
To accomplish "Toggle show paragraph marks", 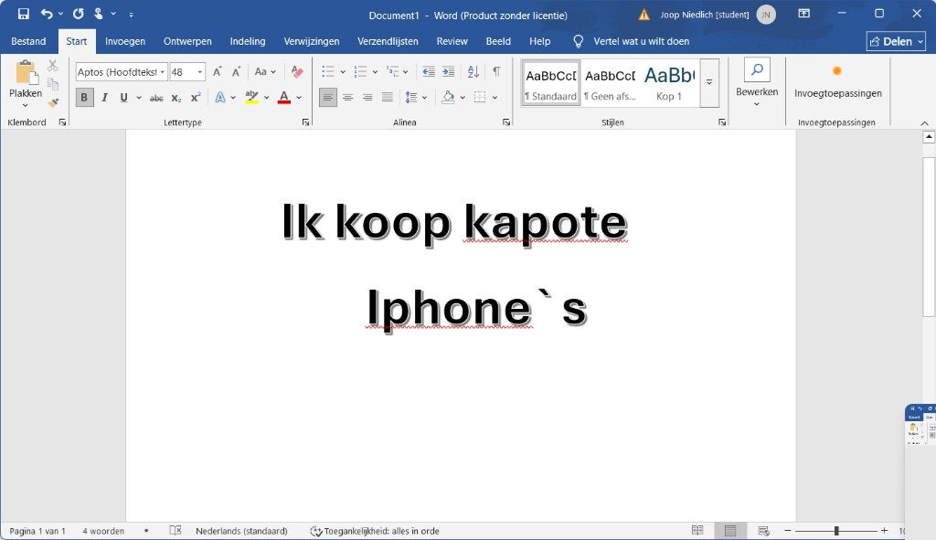I will pyautogui.click(x=496, y=72).
